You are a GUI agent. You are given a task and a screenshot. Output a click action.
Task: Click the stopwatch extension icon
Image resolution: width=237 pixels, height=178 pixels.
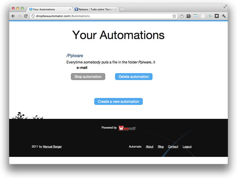tap(182, 16)
